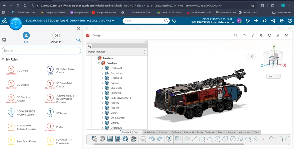294x149 pixels.
Task: Click the magnifier icon in roles panel
Action: [x=78, y=40]
